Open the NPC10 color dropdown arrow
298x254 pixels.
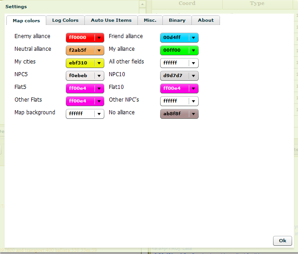[194, 76]
